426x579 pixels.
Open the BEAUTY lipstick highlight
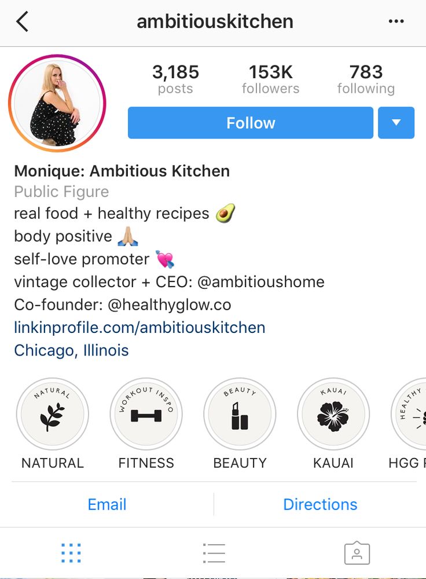click(x=240, y=414)
